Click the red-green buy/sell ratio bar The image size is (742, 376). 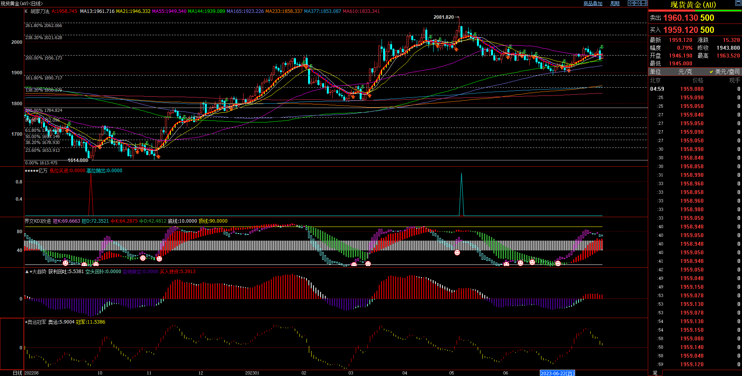[x=695, y=11]
